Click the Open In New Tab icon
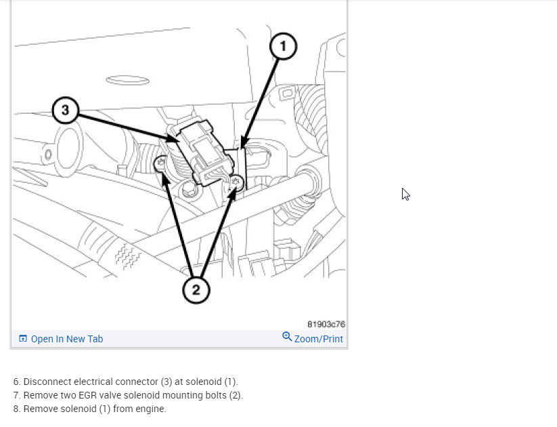 point(23,338)
